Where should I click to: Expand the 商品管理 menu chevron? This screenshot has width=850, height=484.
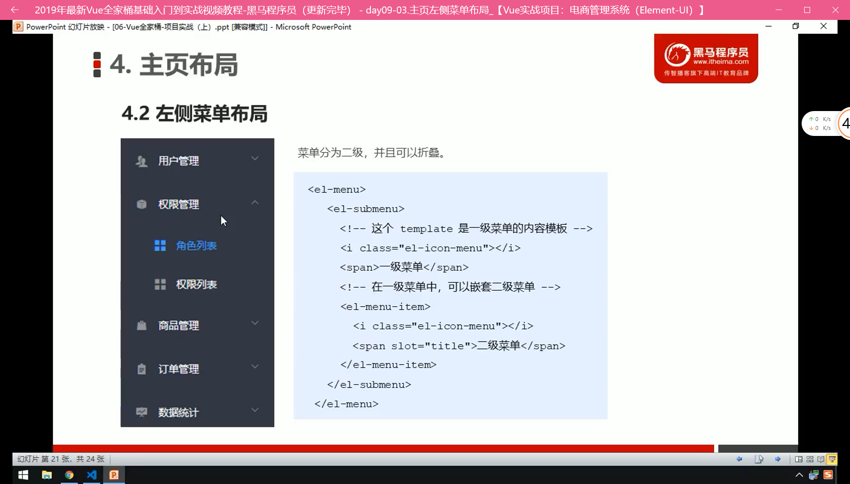tap(255, 323)
